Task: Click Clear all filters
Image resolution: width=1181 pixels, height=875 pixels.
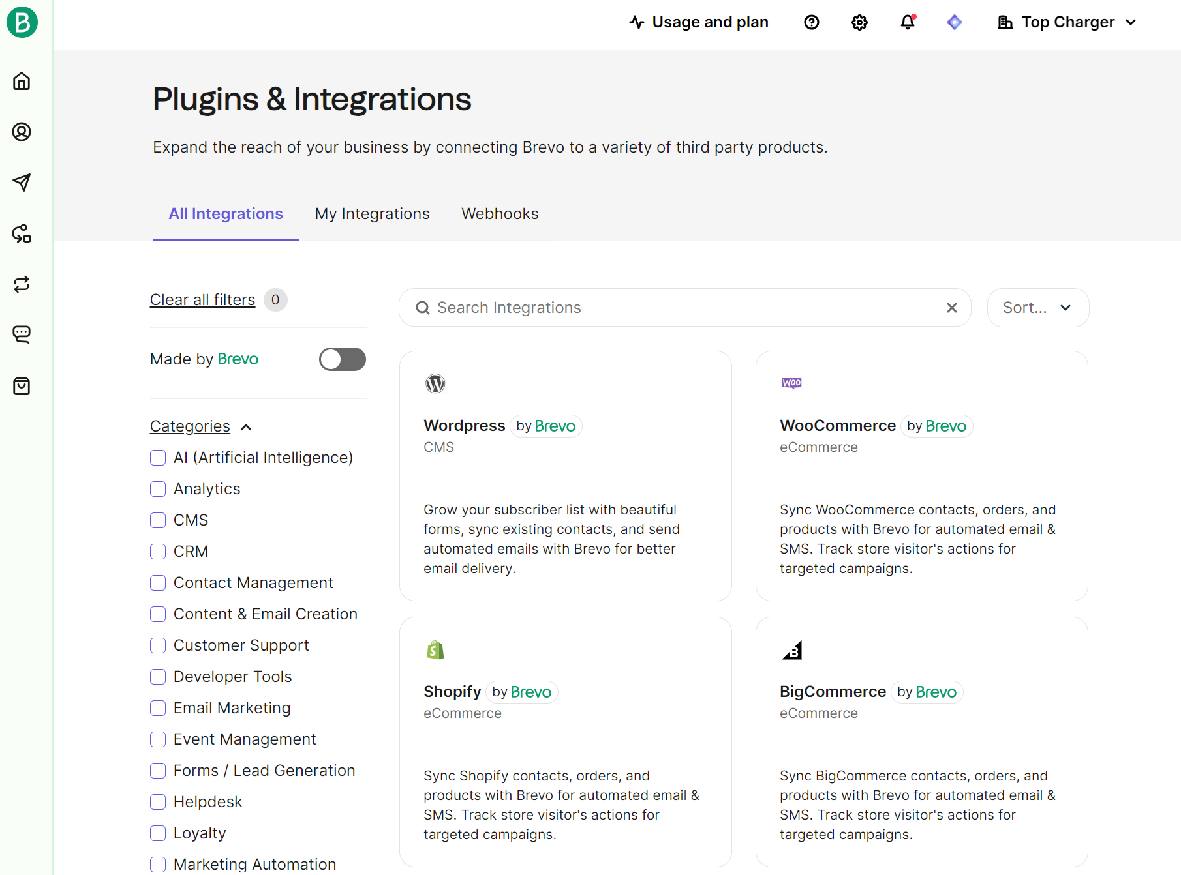Action: click(x=202, y=299)
